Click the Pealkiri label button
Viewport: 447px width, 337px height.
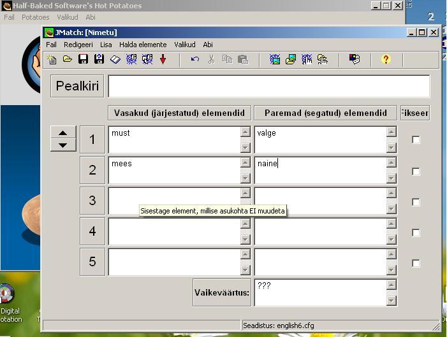click(x=77, y=86)
